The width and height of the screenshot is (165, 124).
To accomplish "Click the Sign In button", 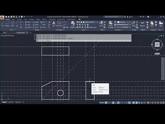I will [130, 17].
